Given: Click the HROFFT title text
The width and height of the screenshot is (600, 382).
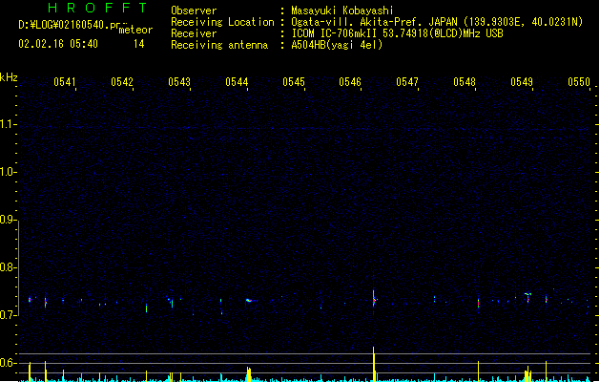Looking at the screenshot, I should (97, 8).
